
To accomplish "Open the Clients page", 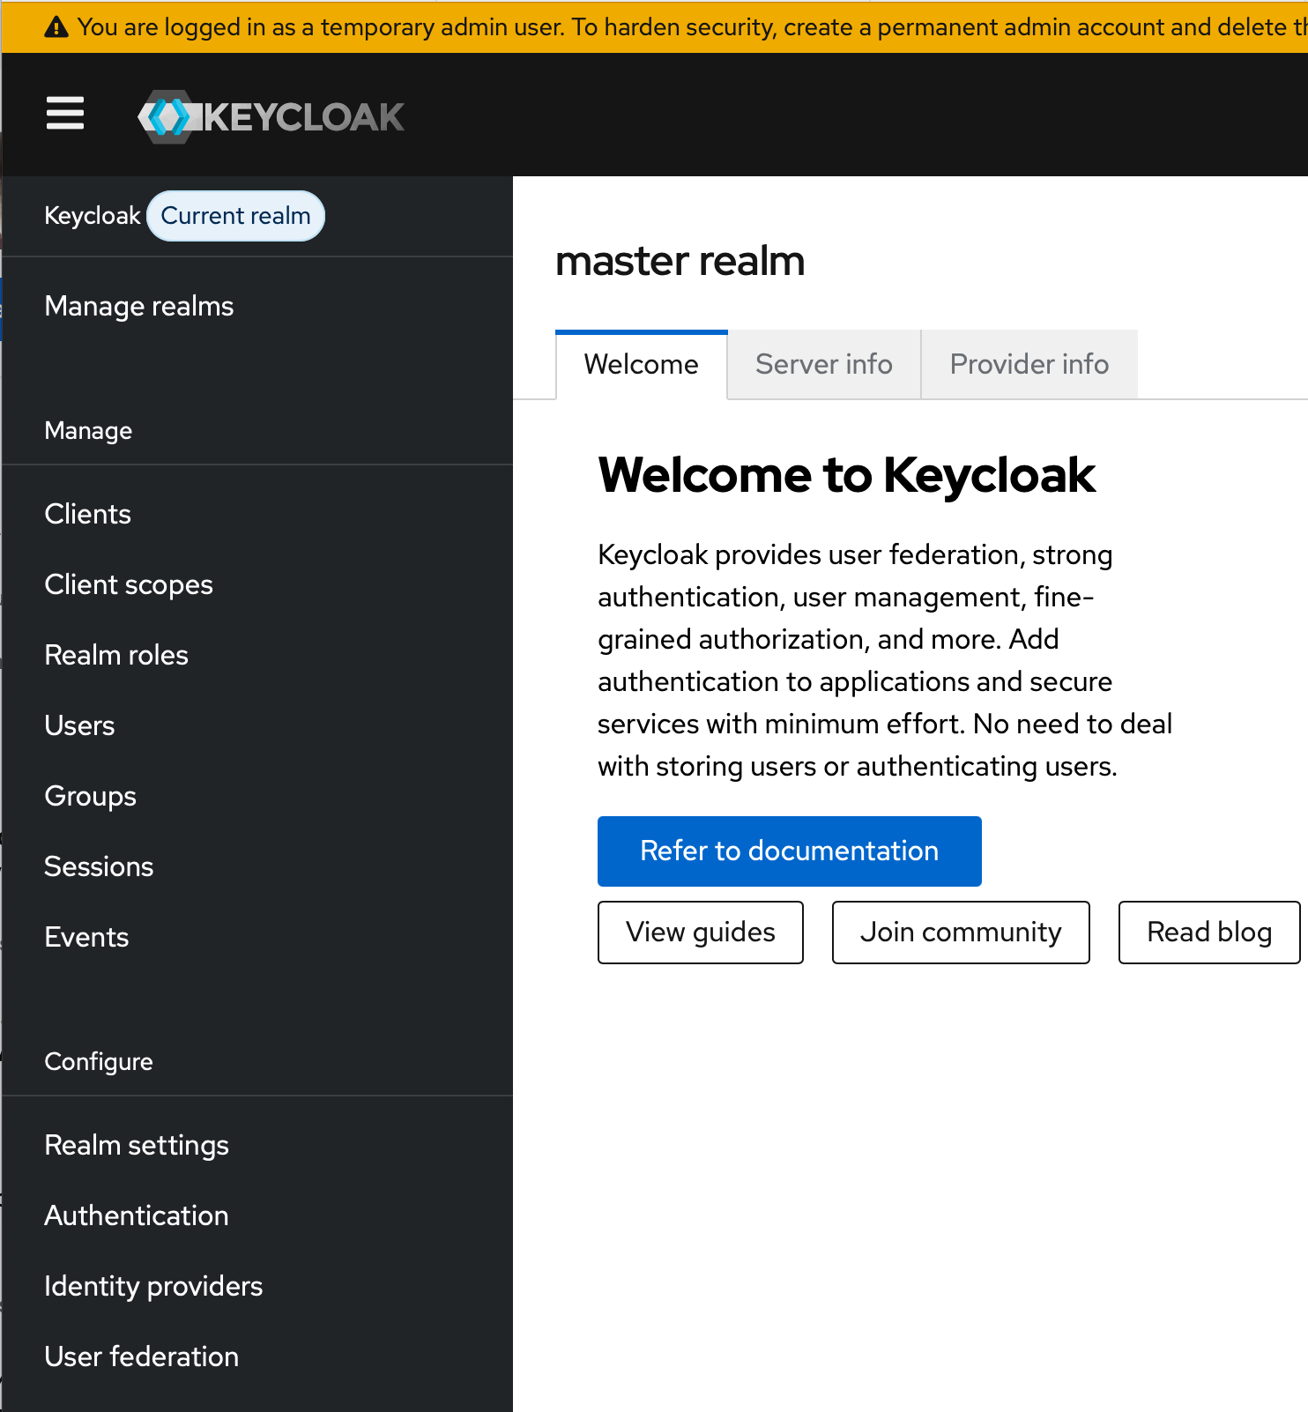I will (x=88, y=514).
